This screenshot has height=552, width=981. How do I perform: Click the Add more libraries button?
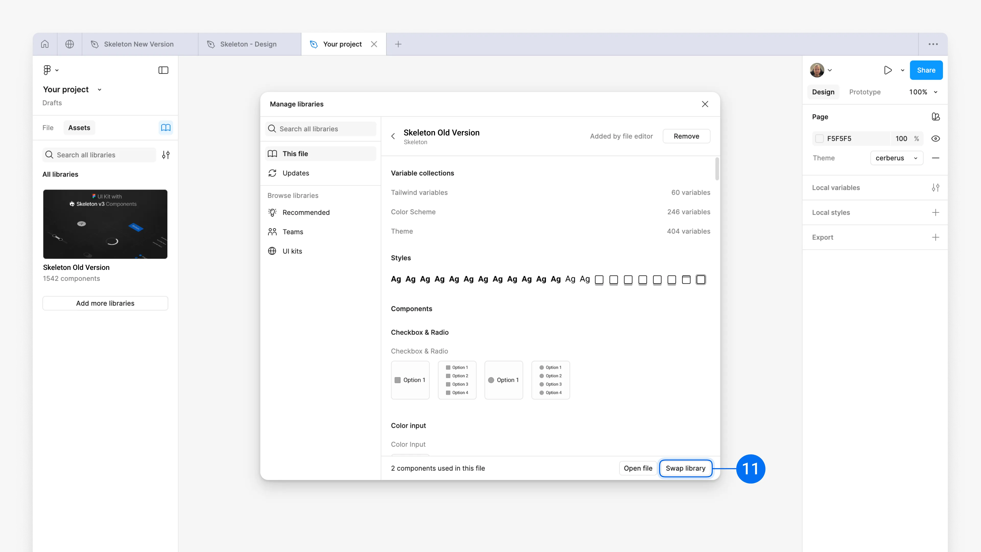[x=105, y=303]
